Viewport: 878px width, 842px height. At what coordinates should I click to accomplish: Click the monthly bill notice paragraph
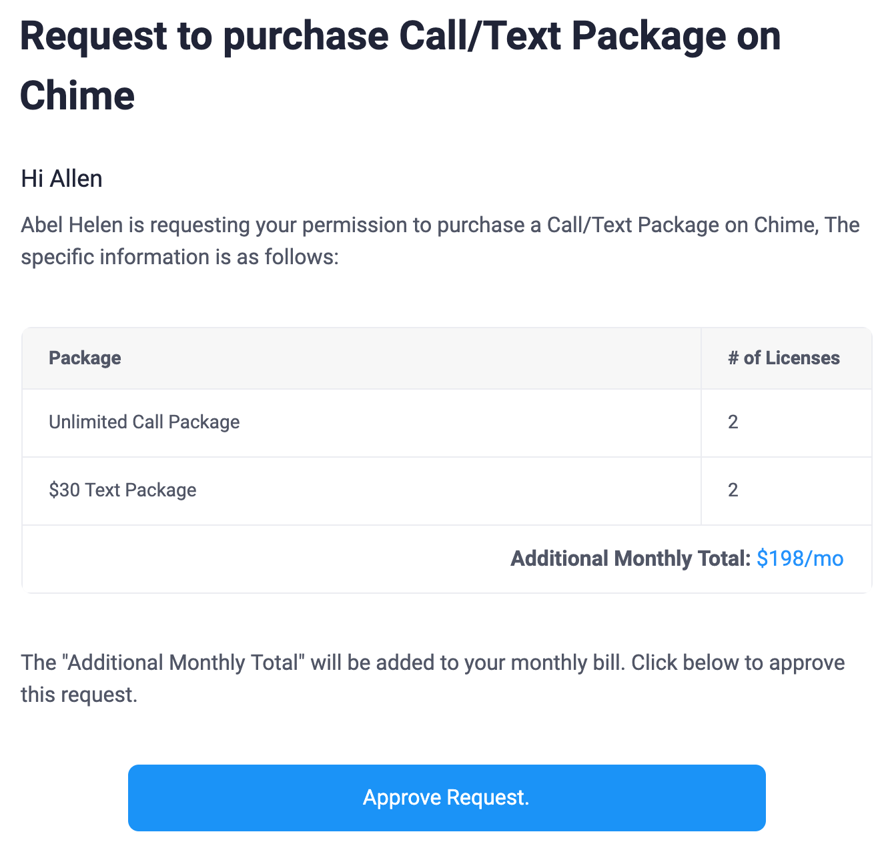433,679
